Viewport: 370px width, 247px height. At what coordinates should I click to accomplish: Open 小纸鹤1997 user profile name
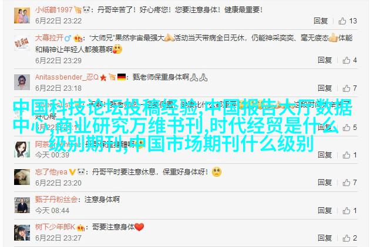click(54, 9)
